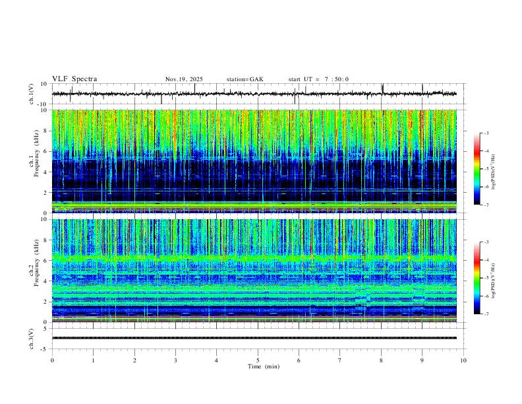This screenshot has width=522, height=404.
Task: Click the ch.2 "Frequency (kHz)" axis label
Action: click(36, 262)
